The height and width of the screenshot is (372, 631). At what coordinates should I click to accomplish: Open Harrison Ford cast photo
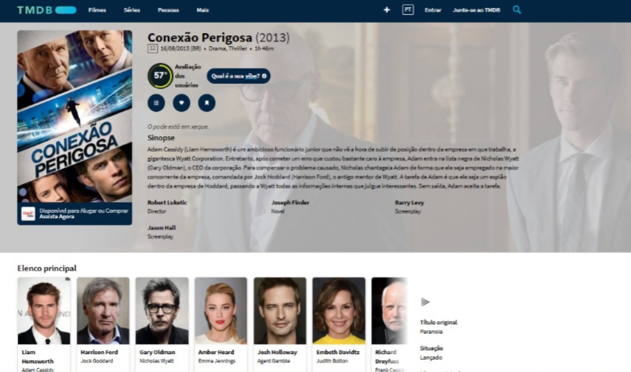(103, 311)
